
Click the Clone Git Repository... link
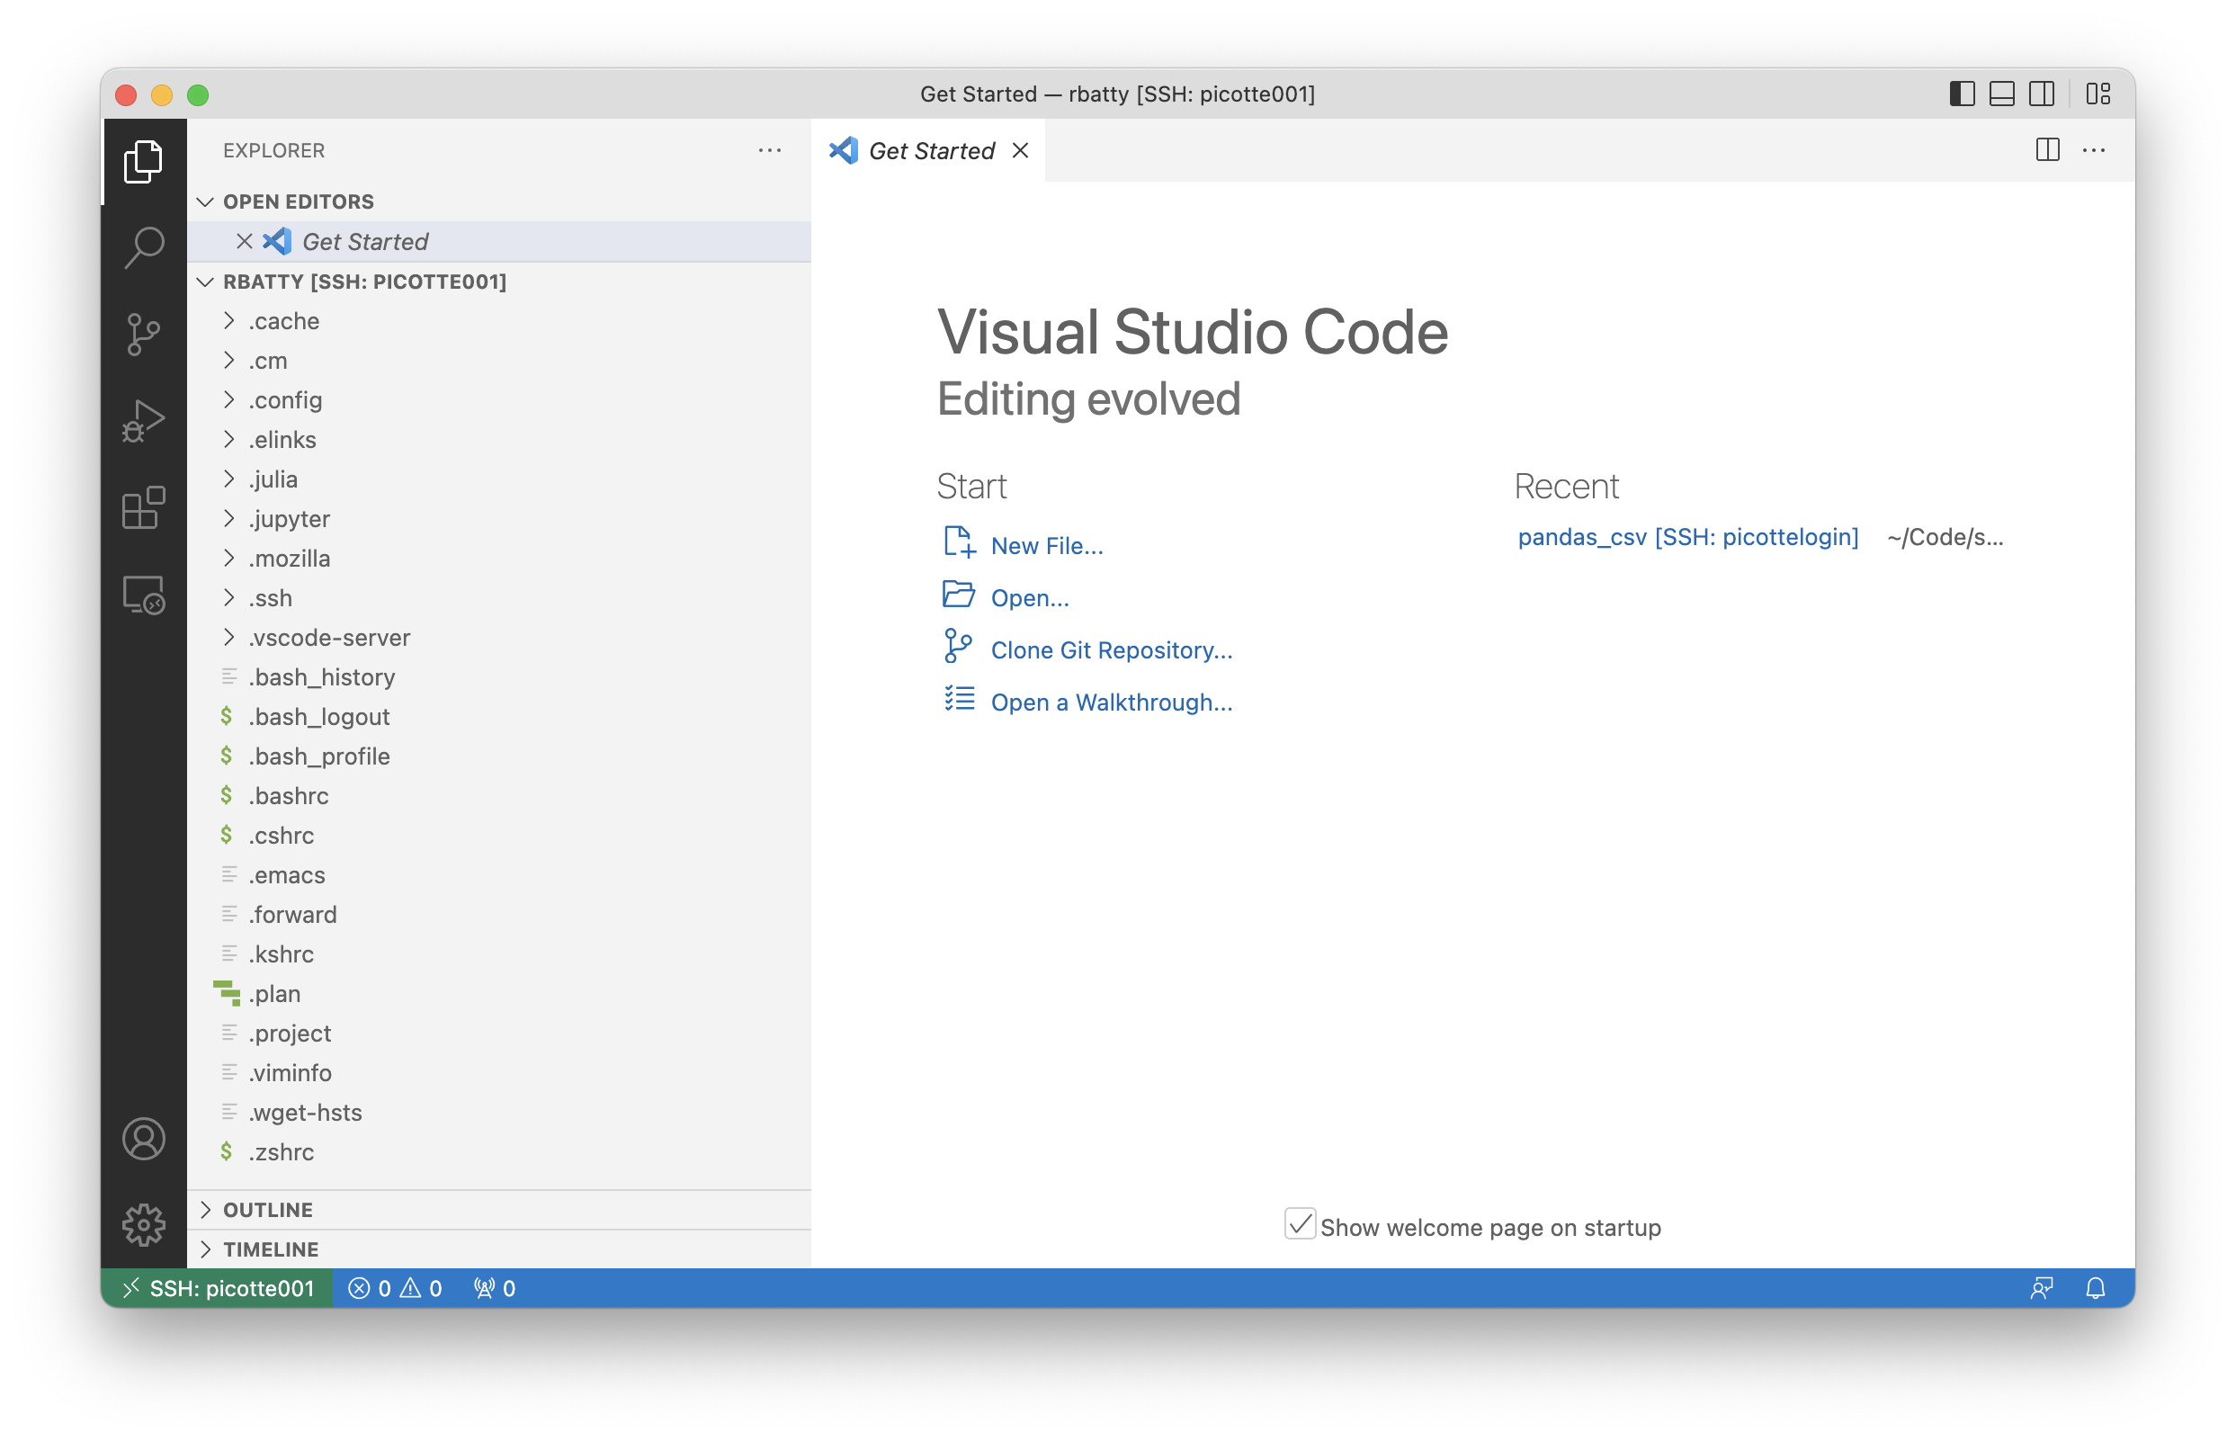1111,650
